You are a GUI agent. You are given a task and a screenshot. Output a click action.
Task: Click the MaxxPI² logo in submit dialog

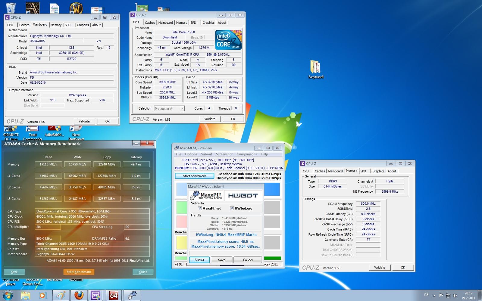coord(206,196)
